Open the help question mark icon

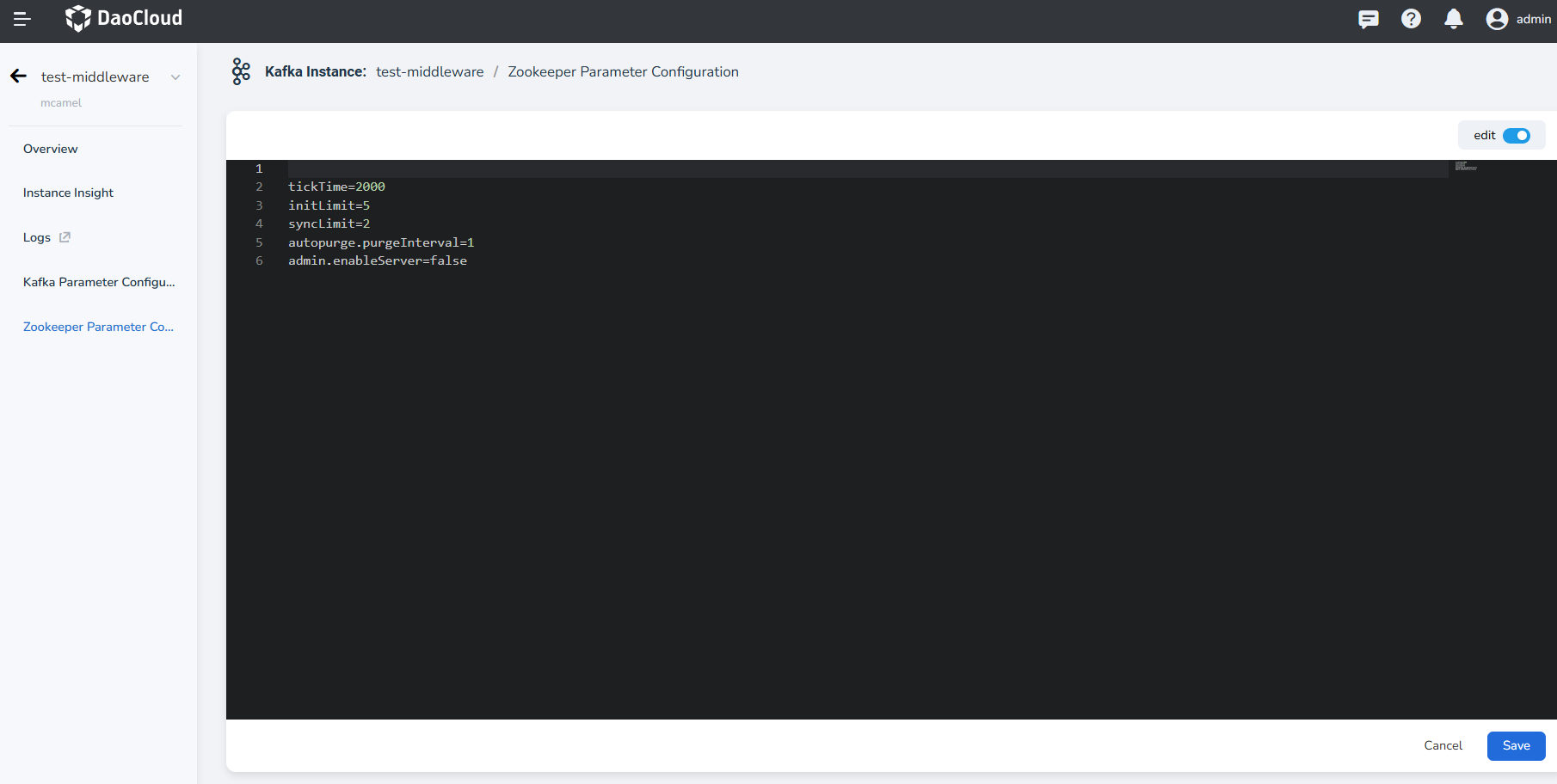click(1411, 19)
